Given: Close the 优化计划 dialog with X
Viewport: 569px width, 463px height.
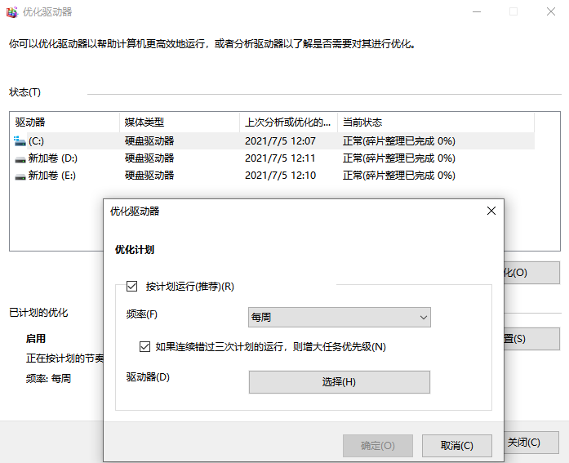Looking at the screenshot, I should coord(491,211).
